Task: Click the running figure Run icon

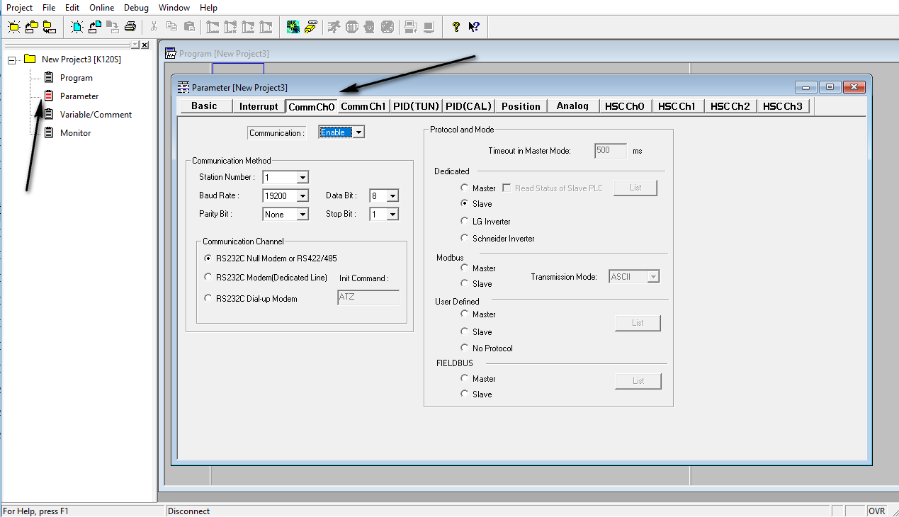Action: pos(334,27)
